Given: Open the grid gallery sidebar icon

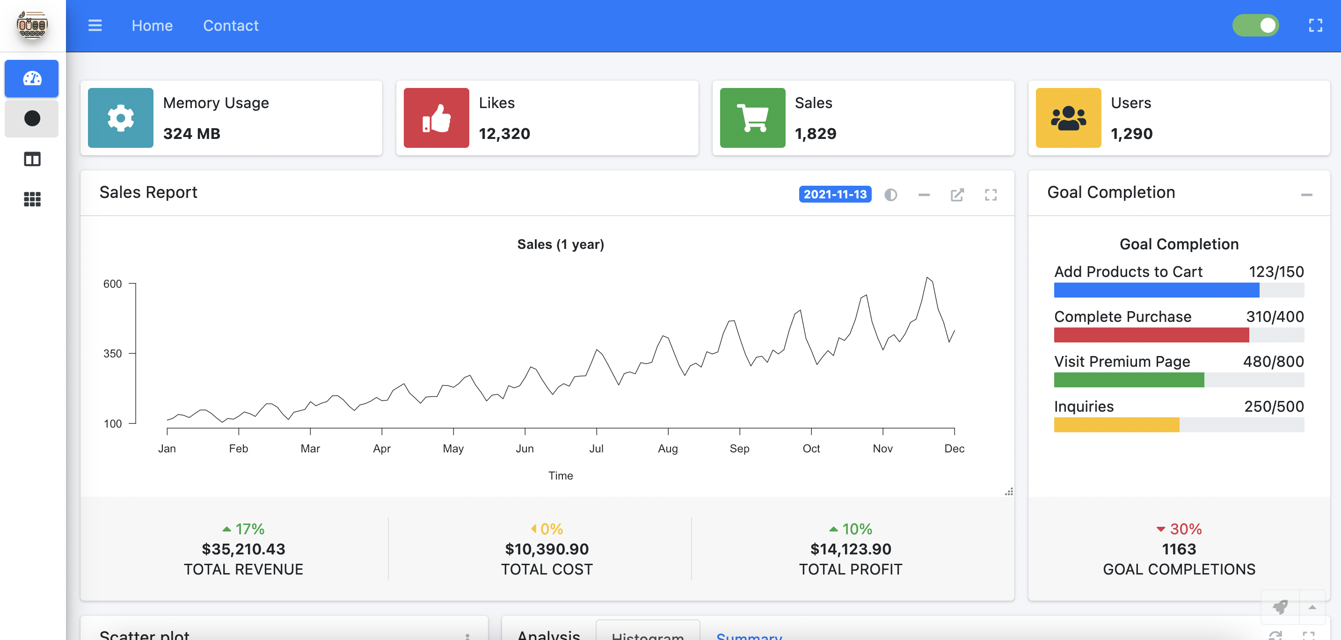Looking at the screenshot, I should pos(32,199).
